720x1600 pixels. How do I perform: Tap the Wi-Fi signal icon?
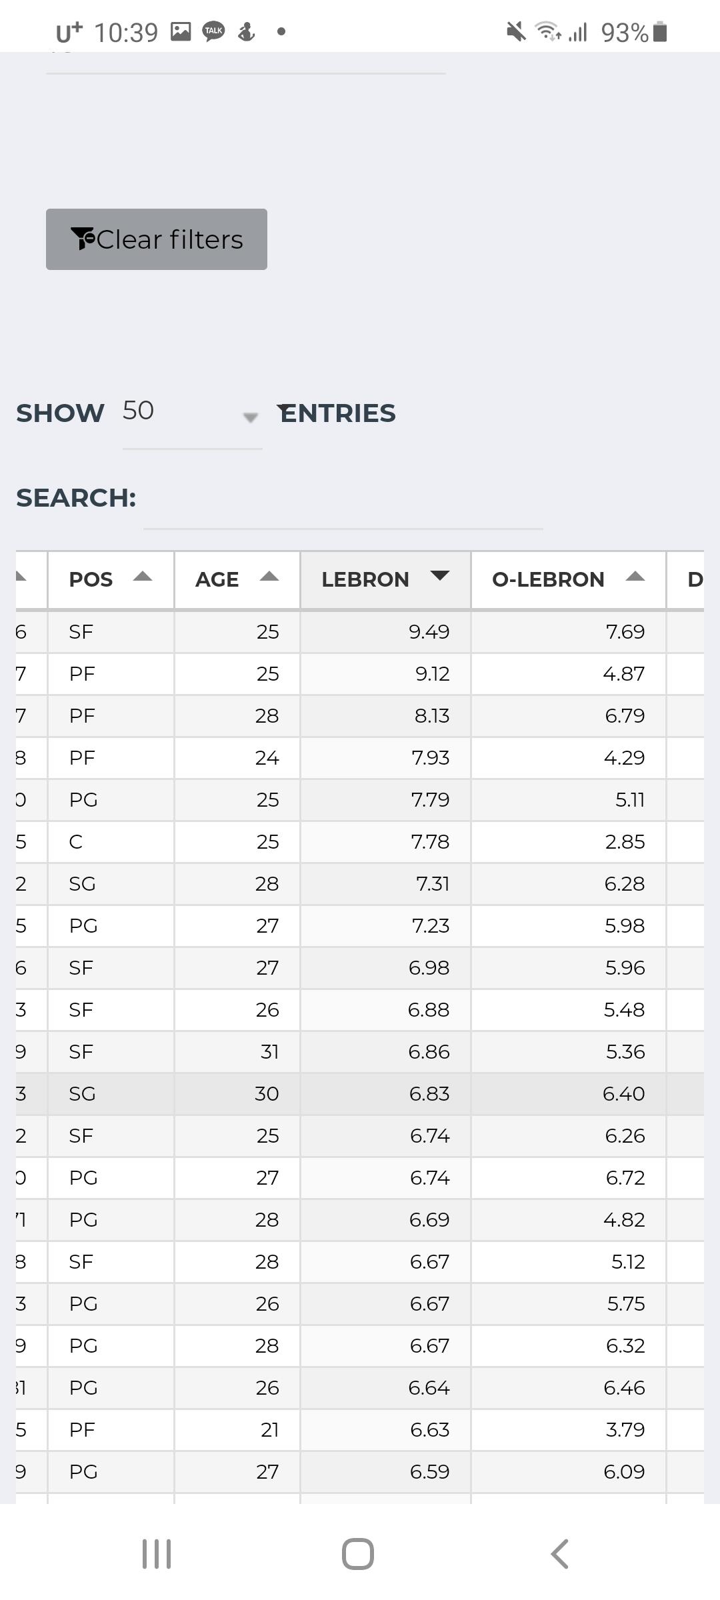[x=548, y=31]
